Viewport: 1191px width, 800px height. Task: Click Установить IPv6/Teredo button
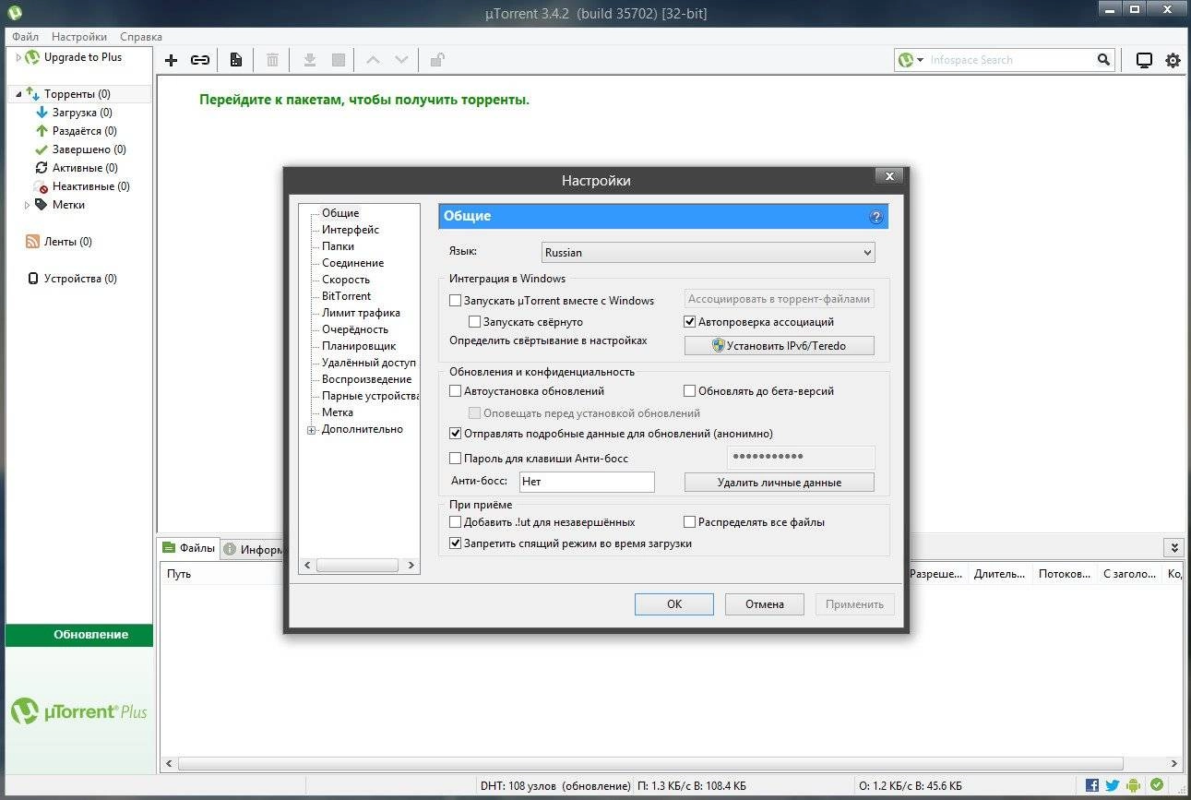pos(779,346)
